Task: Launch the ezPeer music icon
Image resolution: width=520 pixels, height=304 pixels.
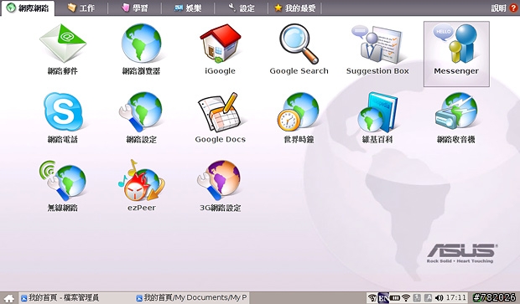Action: point(141,181)
